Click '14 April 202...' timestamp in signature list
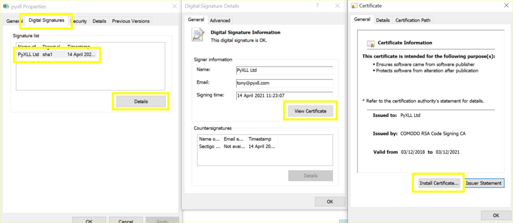513x223 pixels. coord(81,54)
